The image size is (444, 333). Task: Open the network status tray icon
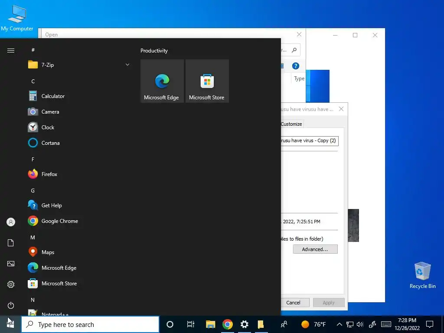pyautogui.click(x=350, y=324)
